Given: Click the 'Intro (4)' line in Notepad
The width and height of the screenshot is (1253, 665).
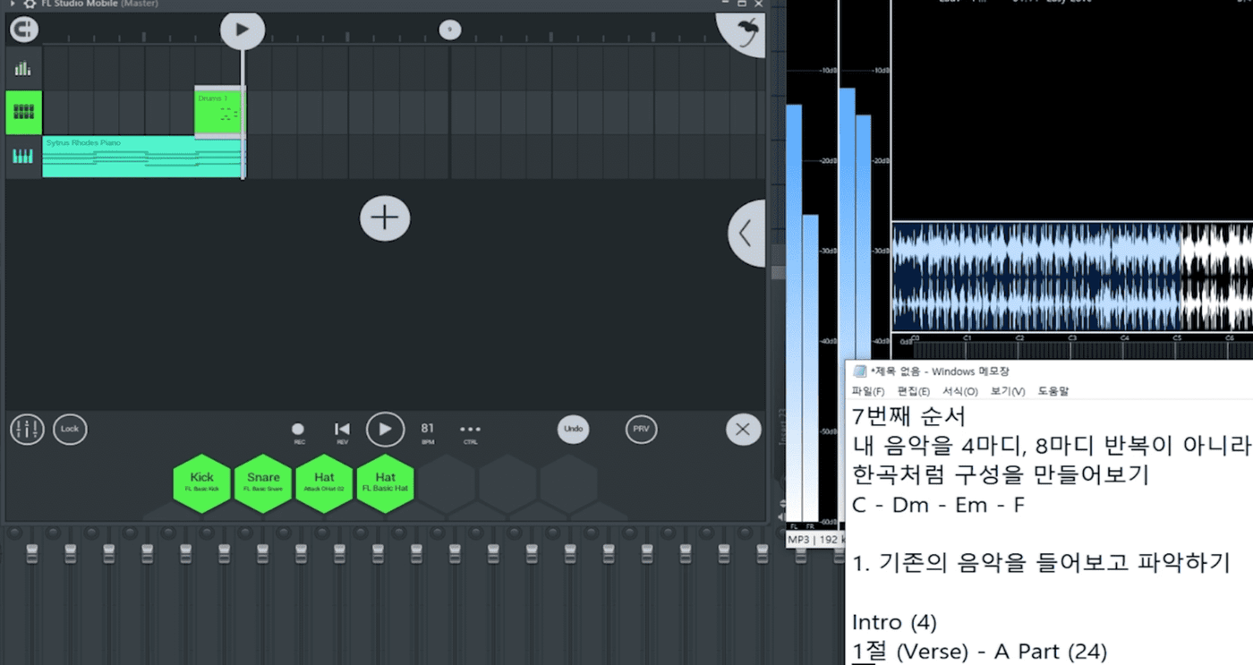Looking at the screenshot, I should click(x=894, y=622).
